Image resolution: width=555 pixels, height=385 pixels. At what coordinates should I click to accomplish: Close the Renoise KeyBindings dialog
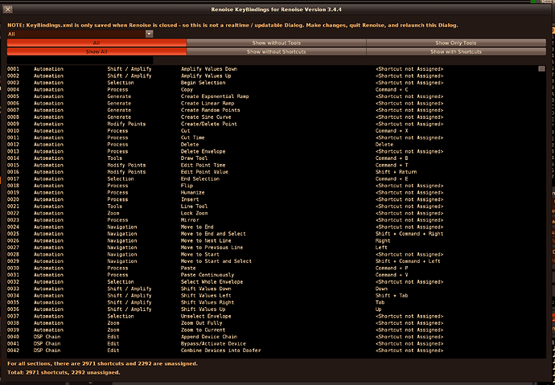coord(8,10)
